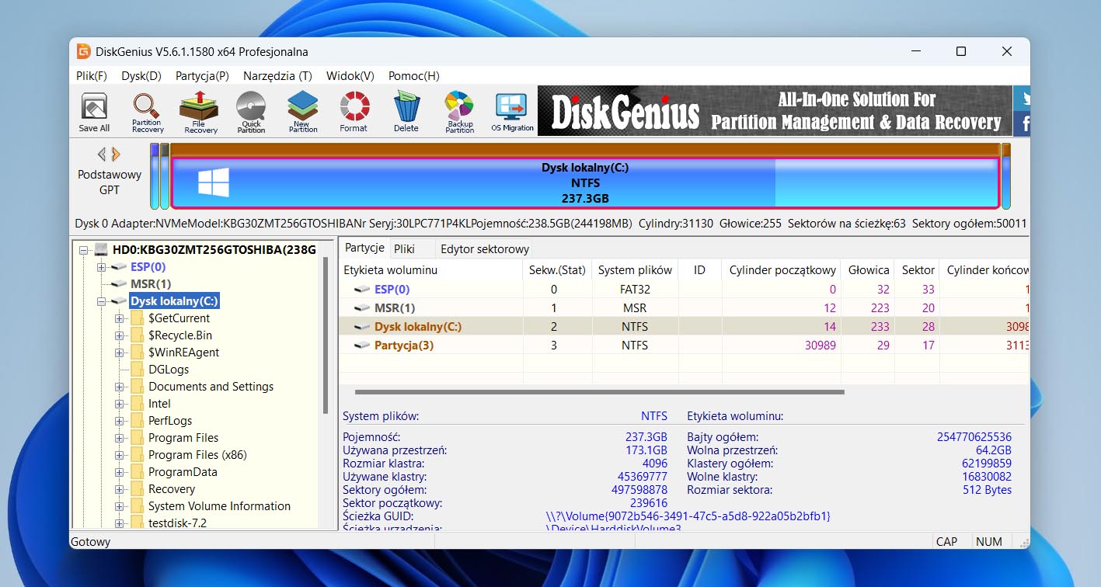Click the Delete trash icon
The width and height of the screenshot is (1101, 587).
click(x=406, y=112)
